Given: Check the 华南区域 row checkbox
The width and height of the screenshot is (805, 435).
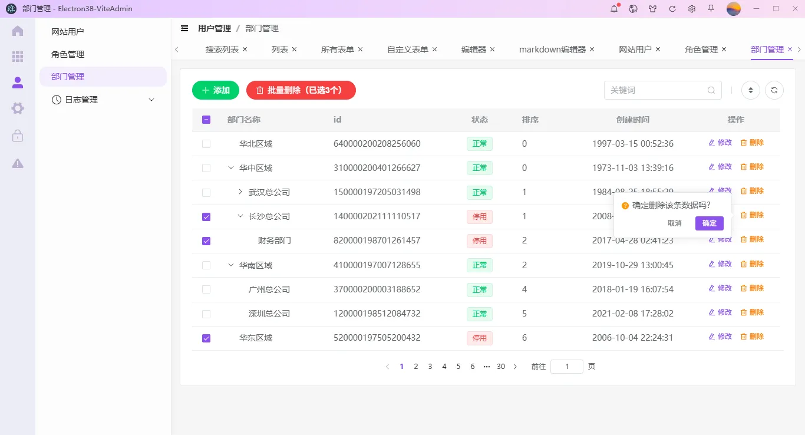Looking at the screenshot, I should pos(206,265).
